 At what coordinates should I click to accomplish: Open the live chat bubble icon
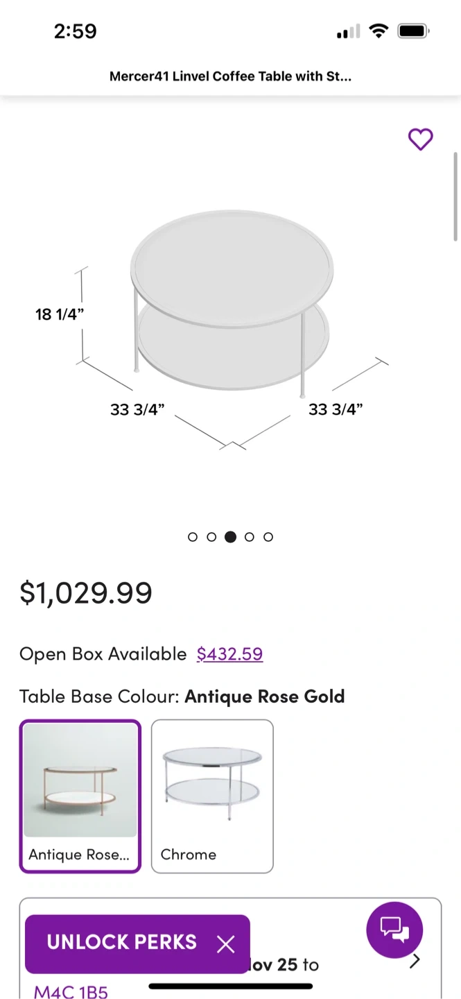click(x=394, y=930)
